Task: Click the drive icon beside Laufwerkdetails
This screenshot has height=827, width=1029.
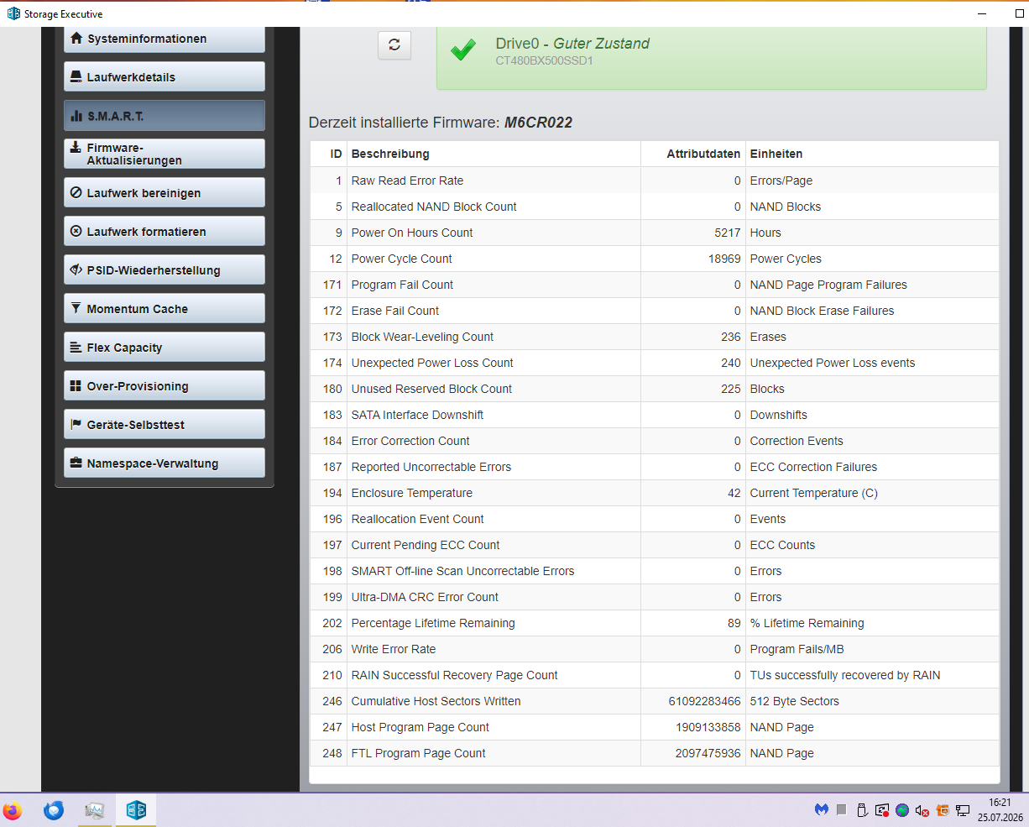Action: point(76,76)
